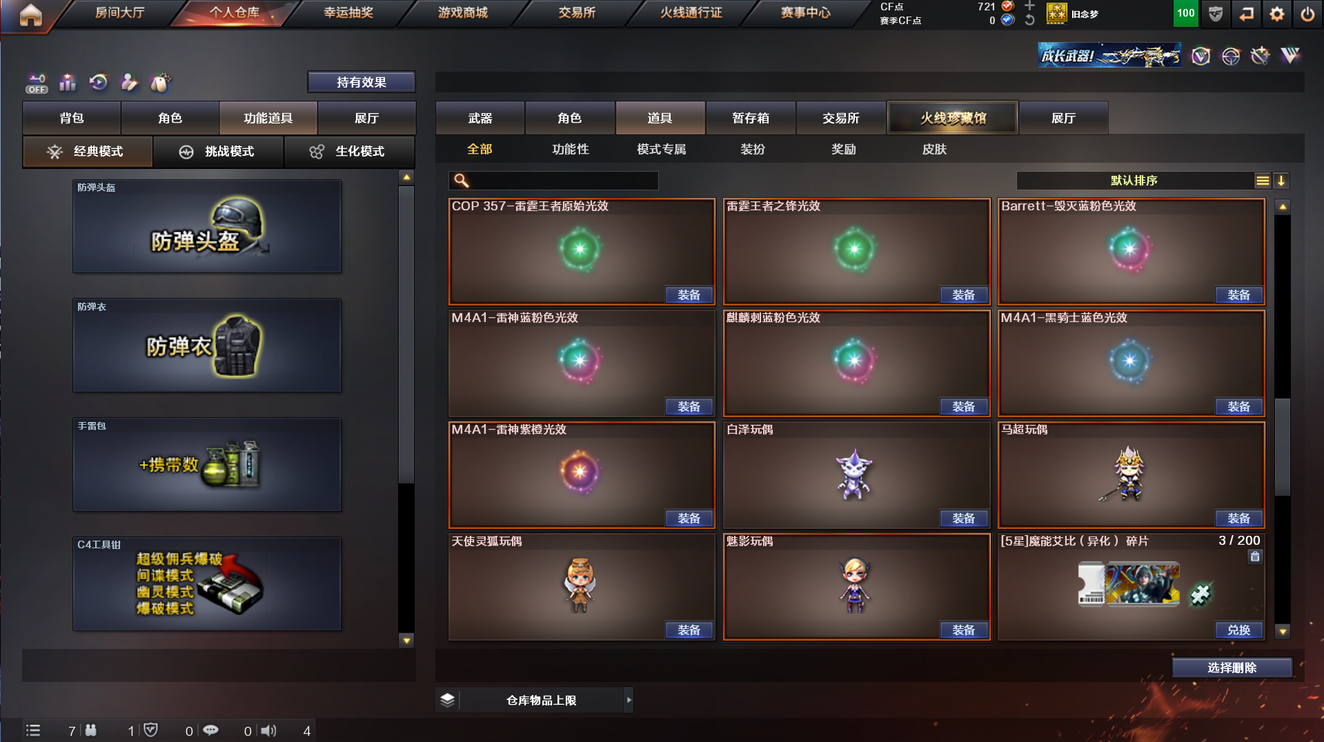The width and height of the screenshot is (1324, 742).
Task: Expand the 仓库物品上限 arrow
Action: tap(628, 700)
